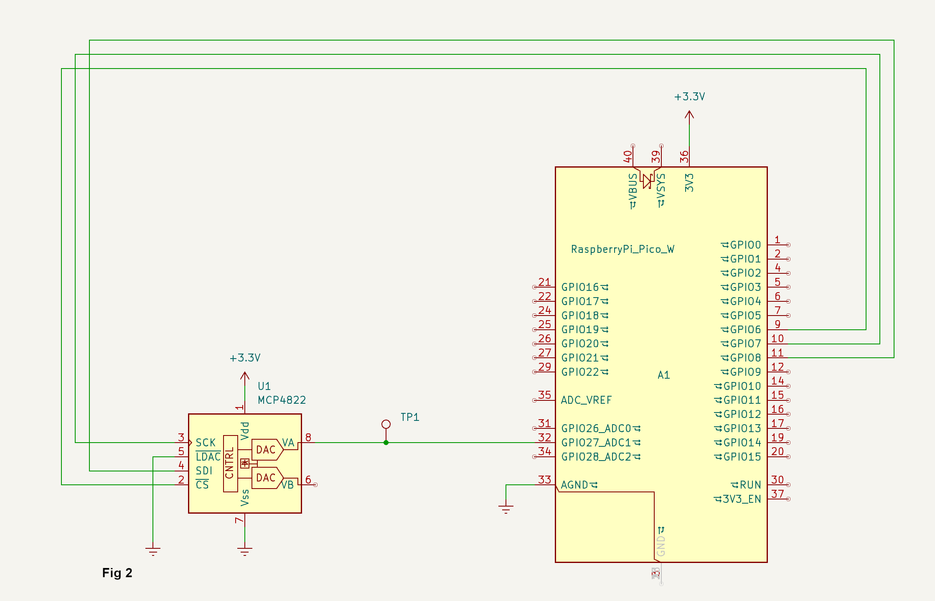Click the upper DAC block with VA output
Viewport: 935px width, 601px height.
[x=267, y=450]
